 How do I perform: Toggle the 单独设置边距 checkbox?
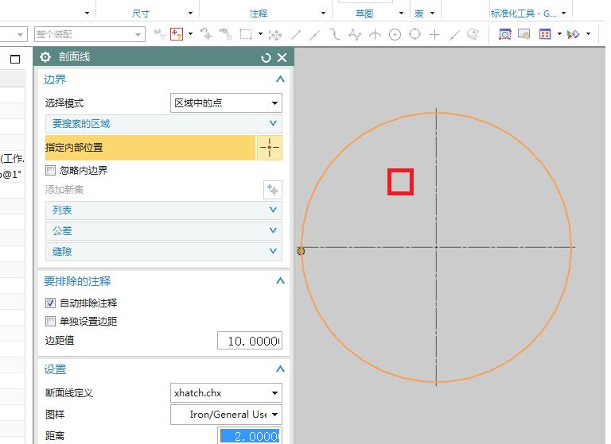coord(52,321)
